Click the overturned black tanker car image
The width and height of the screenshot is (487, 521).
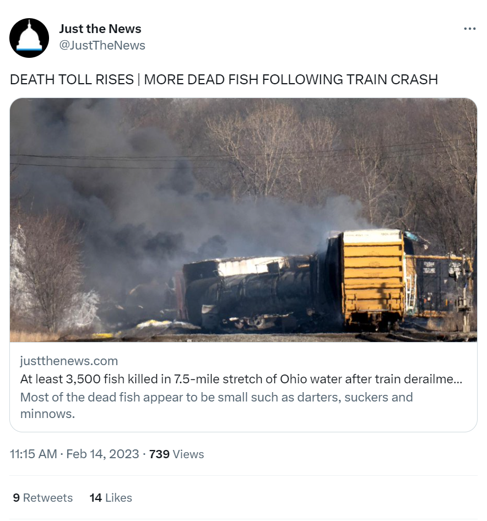coord(248,292)
